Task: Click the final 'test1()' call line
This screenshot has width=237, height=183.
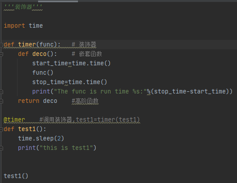Action: point(16,176)
